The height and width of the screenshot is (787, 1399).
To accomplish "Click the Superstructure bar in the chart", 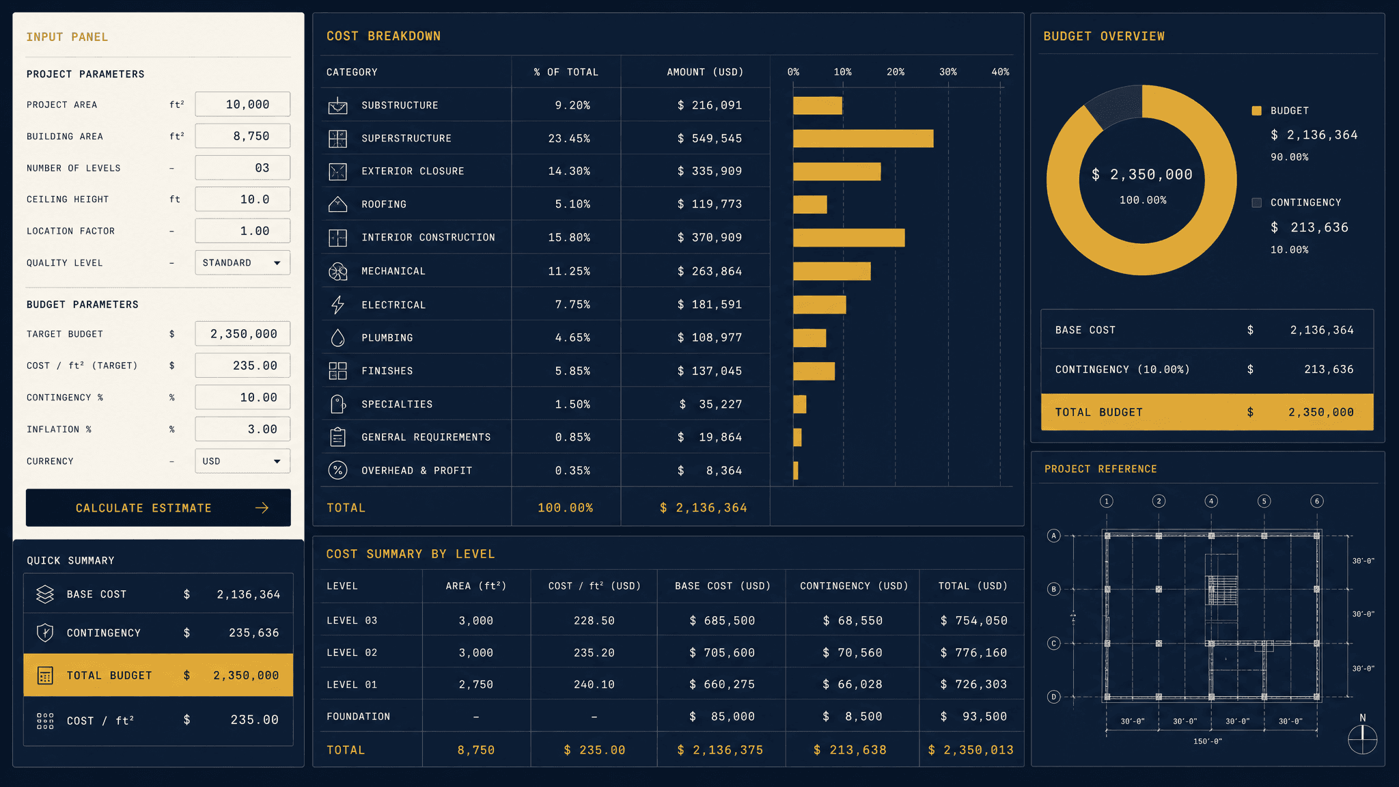I will [863, 139].
